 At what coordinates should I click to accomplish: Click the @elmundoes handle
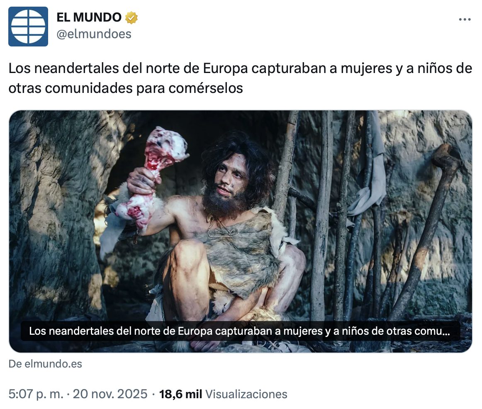94,34
